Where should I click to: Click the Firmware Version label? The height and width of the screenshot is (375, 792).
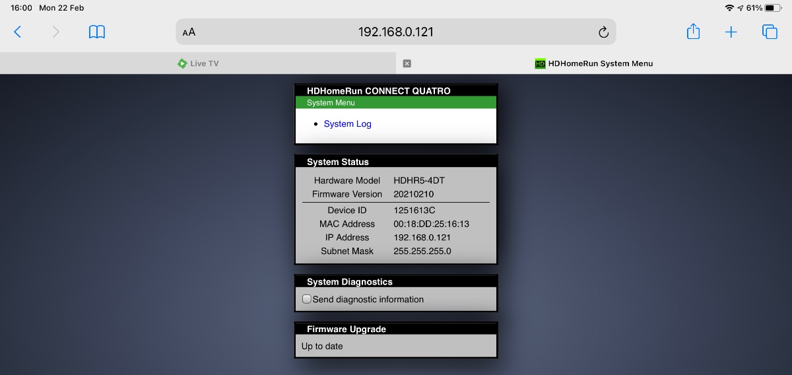tap(347, 194)
